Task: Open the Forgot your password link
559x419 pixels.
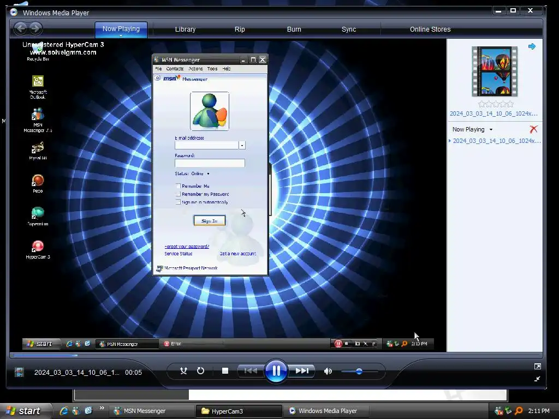Action: [187, 246]
